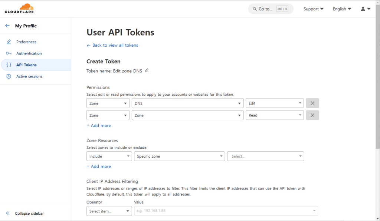Click the back arrow beside My Profile
The image size is (380, 221).
[x=7, y=26]
